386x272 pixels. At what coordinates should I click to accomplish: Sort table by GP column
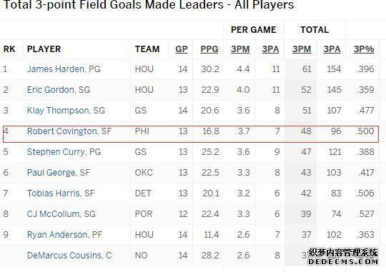point(182,49)
